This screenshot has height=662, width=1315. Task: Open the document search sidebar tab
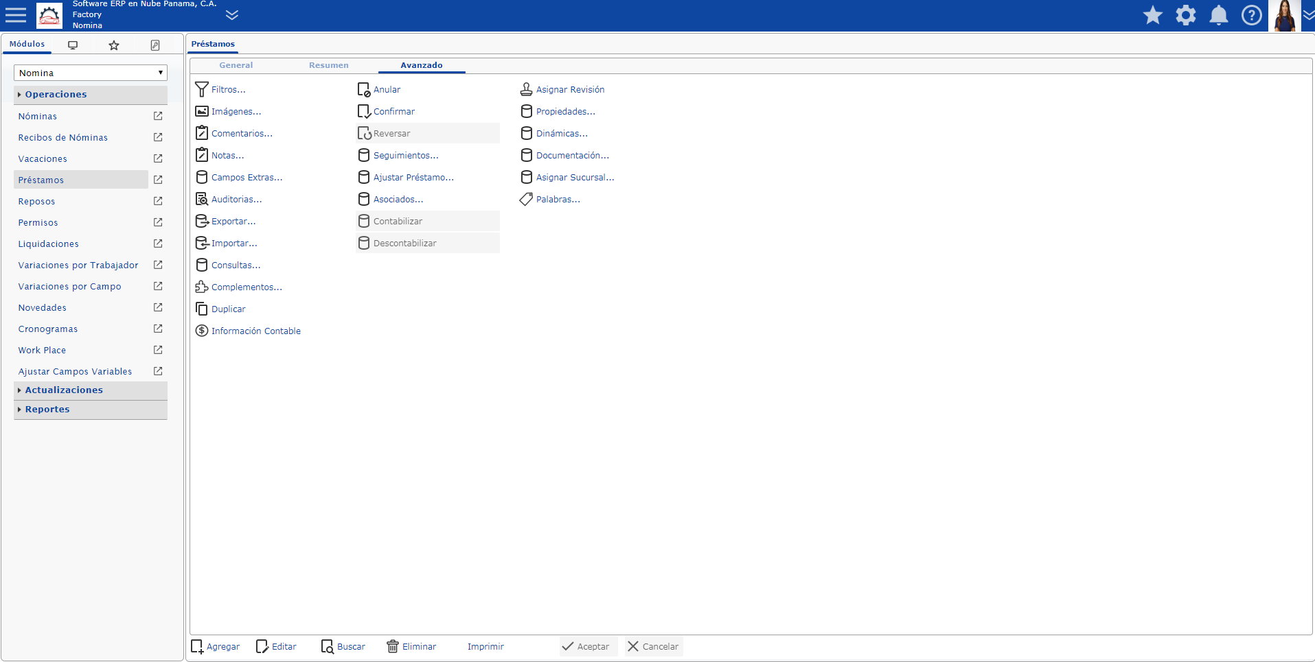(x=155, y=45)
